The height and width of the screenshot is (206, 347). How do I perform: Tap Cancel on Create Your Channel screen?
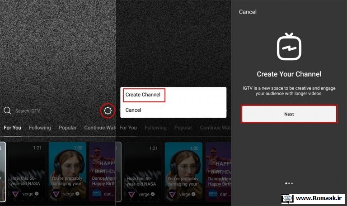point(248,12)
